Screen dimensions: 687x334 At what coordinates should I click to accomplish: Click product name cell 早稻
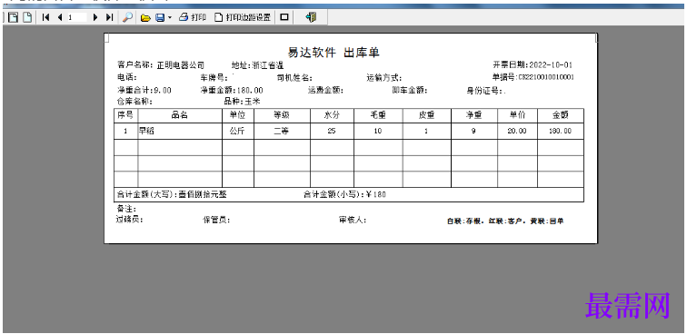(x=147, y=131)
